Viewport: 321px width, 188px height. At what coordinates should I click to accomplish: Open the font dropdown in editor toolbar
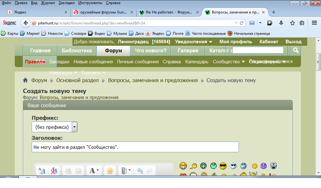coord(94,171)
